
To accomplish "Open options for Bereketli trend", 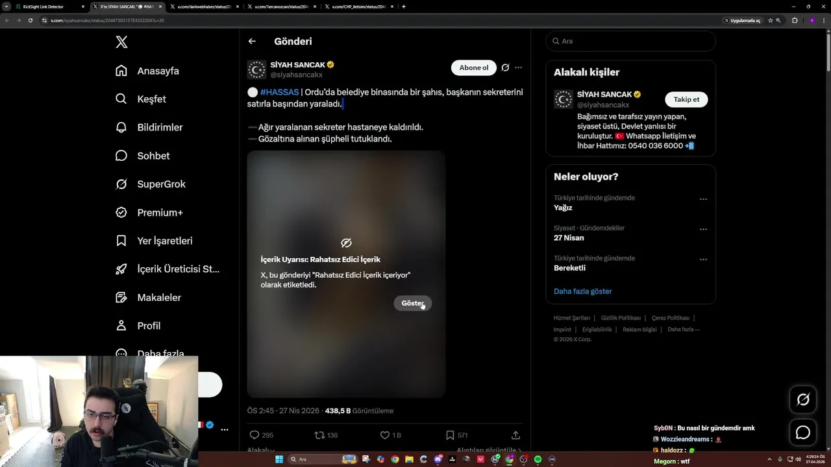I will pos(703,259).
